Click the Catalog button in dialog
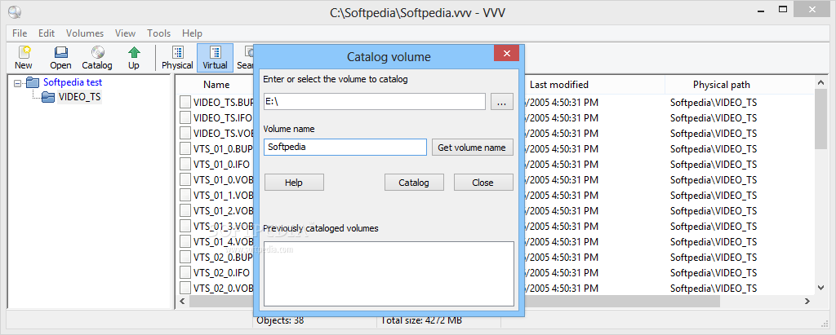The image size is (836, 335). [x=414, y=182]
